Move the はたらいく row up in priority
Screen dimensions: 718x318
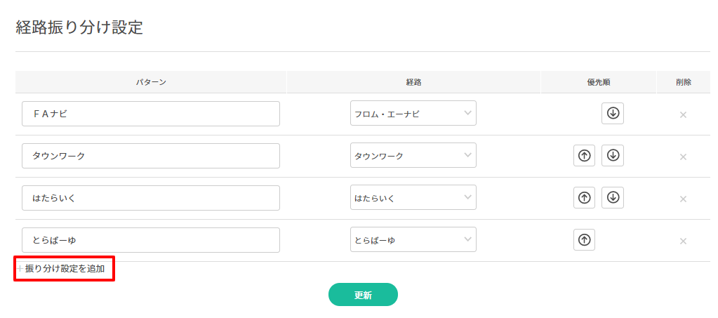[x=584, y=198]
